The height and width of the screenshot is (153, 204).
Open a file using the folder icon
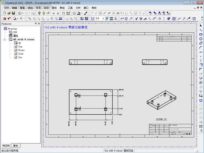point(9,13)
